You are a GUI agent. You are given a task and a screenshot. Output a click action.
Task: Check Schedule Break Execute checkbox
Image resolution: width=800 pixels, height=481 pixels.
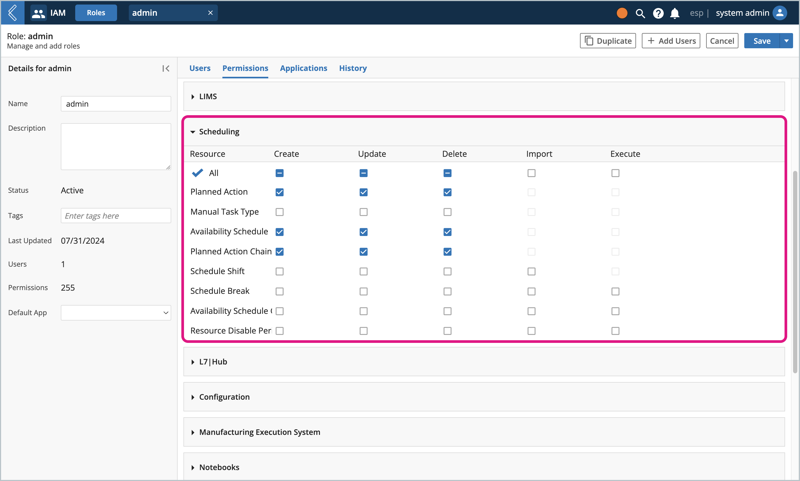[x=615, y=291]
